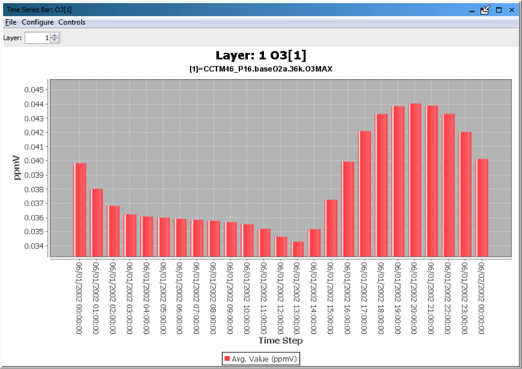This screenshot has height=369, width=522.
Task: Click the Layer number input field
Action: (x=37, y=38)
